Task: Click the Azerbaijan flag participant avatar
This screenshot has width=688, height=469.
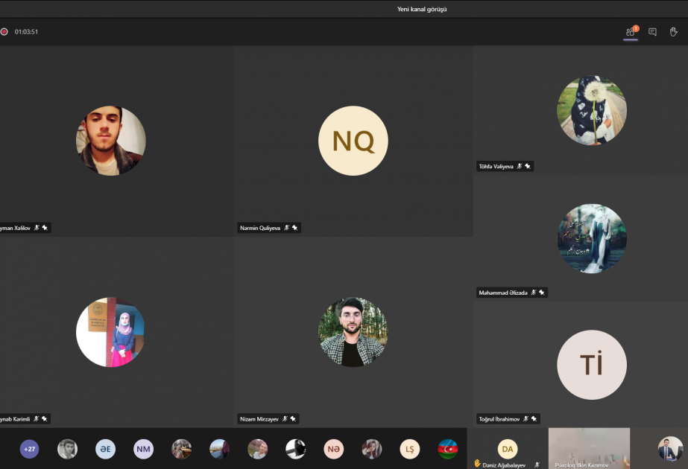Action: [447, 449]
